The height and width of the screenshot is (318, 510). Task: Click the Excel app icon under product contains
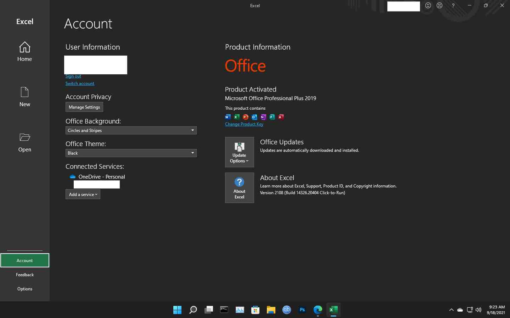click(x=237, y=117)
